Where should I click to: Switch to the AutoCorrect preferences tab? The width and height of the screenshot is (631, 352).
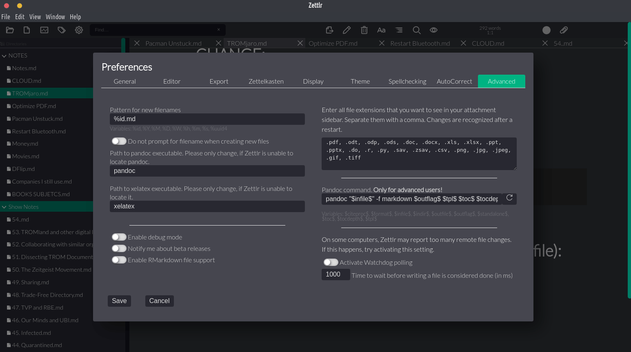pyautogui.click(x=454, y=81)
